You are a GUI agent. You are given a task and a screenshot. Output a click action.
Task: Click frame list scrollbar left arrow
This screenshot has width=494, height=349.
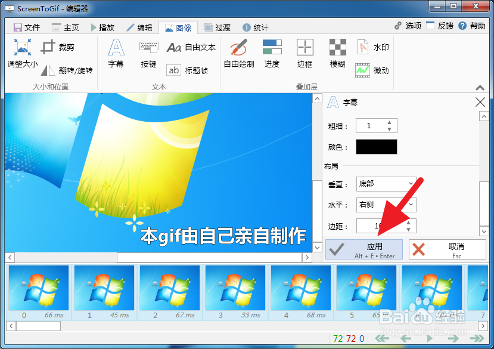[11, 326]
